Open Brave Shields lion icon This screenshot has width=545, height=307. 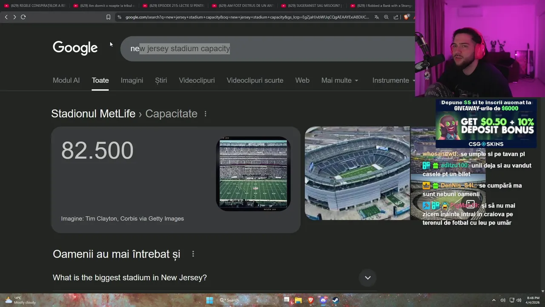(406, 17)
